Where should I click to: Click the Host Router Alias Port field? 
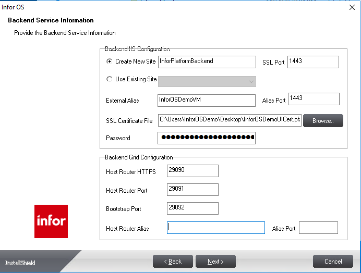pos(318,228)
